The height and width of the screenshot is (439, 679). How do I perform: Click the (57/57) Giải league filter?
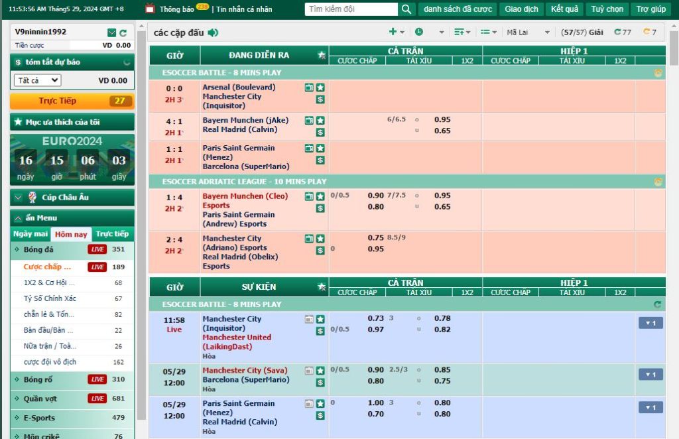point(582,32)
